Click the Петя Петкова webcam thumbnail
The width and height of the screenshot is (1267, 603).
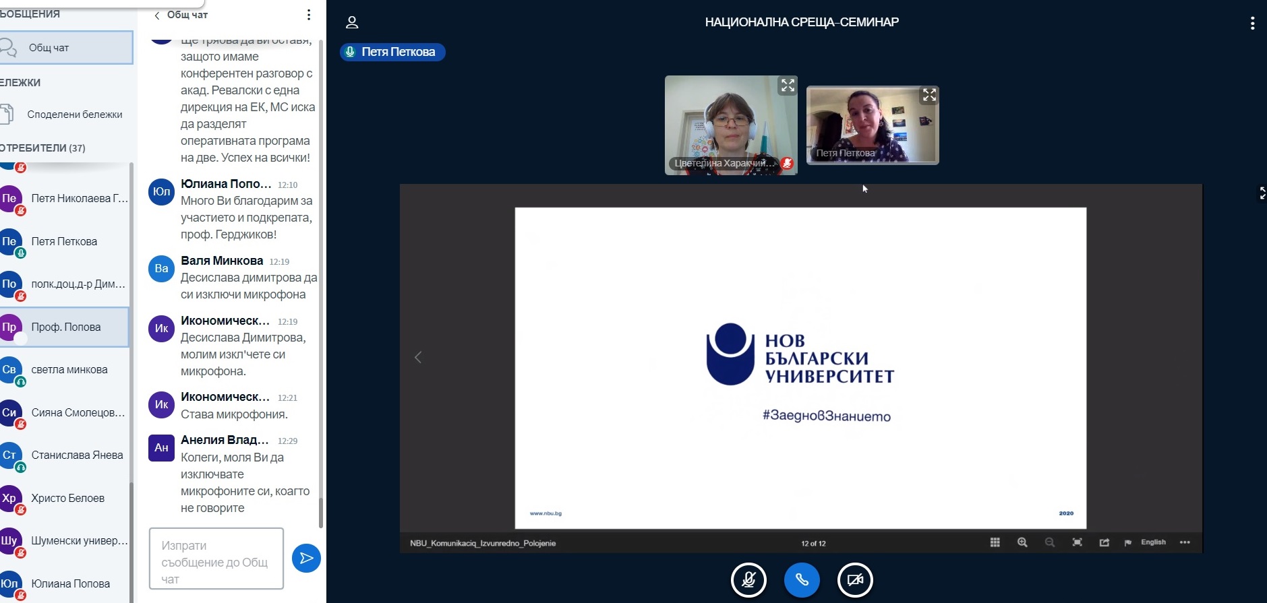[873, 125]
